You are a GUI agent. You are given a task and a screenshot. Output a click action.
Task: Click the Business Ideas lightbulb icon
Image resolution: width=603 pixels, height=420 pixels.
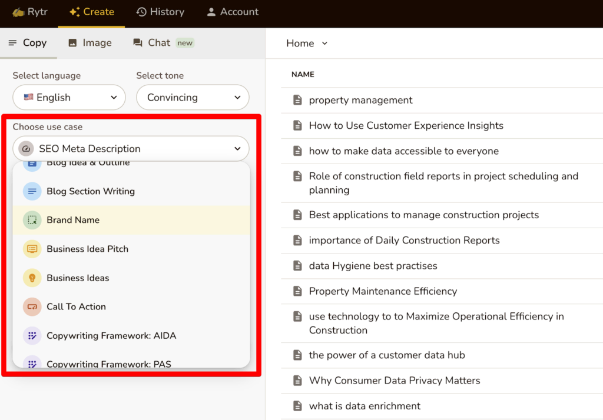32,278
